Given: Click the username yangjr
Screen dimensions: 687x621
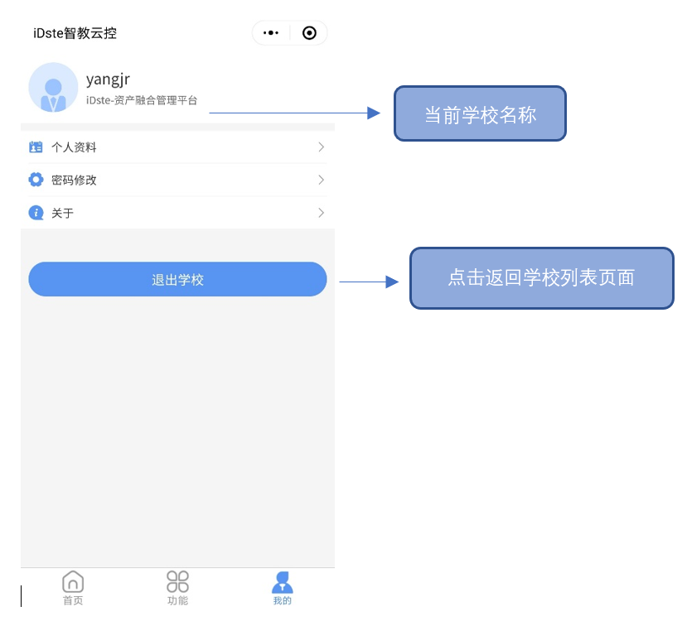Looking at the screenshot, I should click(108, 79).
